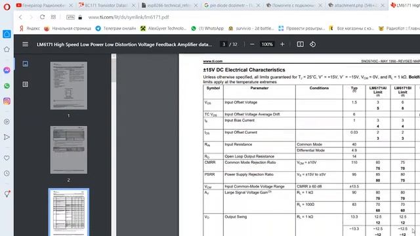Select page 1 thumbnail

pos(68,86)
